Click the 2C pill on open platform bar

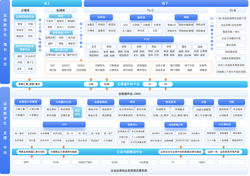pos(150,84)
